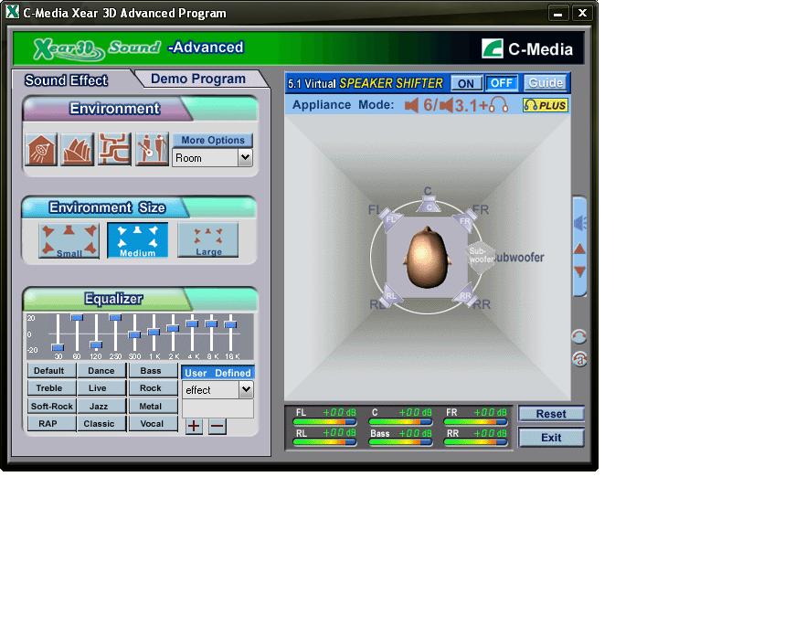Minimize the C-Media Xear 3D window
This screenshot has height=625, width=785.
[558, 13]
